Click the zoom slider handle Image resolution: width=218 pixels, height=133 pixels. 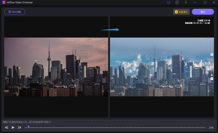point(212,75)
